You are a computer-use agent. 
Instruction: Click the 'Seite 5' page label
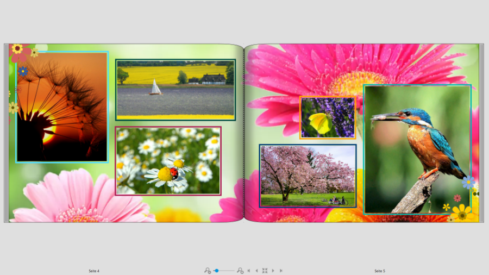coord(380,271)
